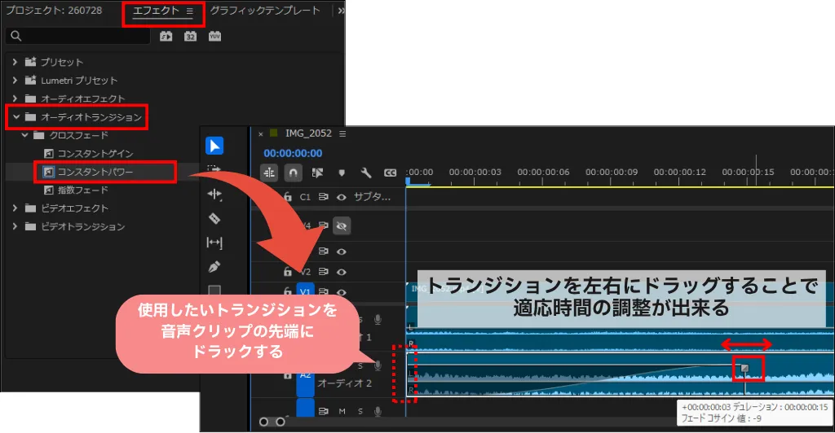
Task: Click left handle of timeline zoom scrollbar
Action: 263,422
